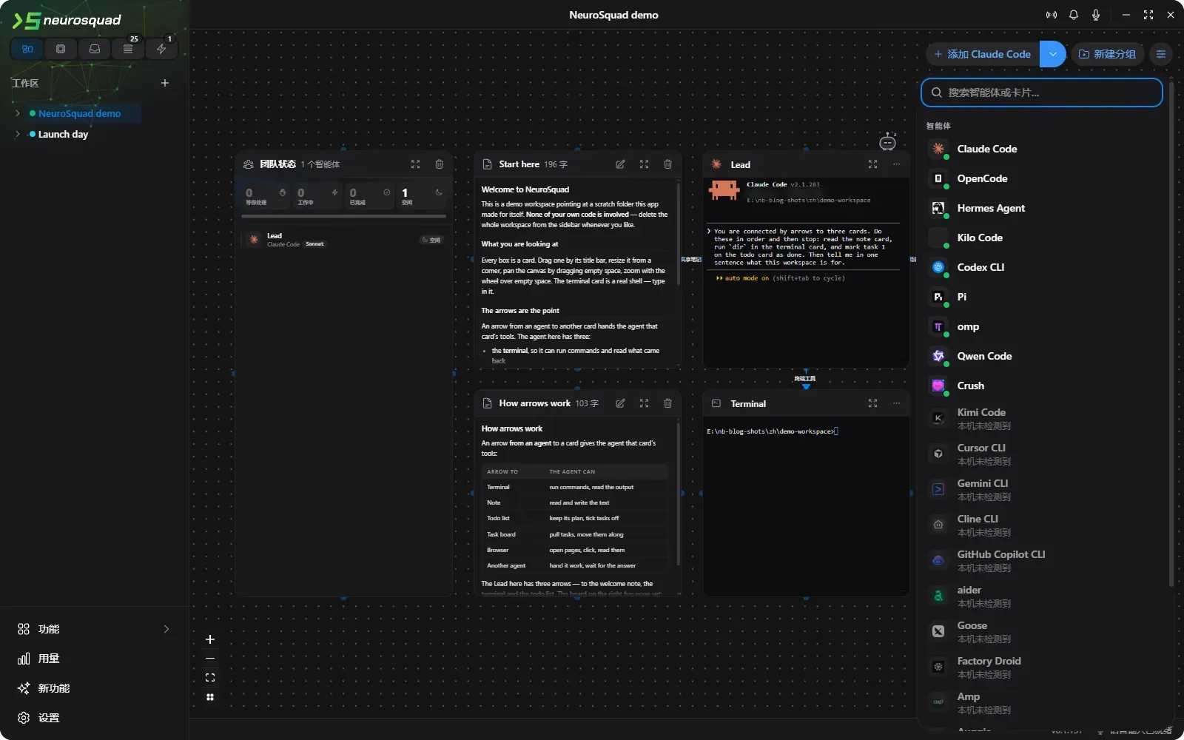Click the Lead agent row in 团队状态
The image size is (1184, 740).
(x=343, y=240)
